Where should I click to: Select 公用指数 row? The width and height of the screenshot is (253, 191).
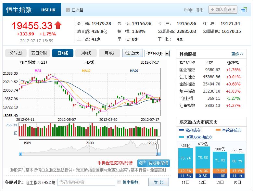pos(211,77)
